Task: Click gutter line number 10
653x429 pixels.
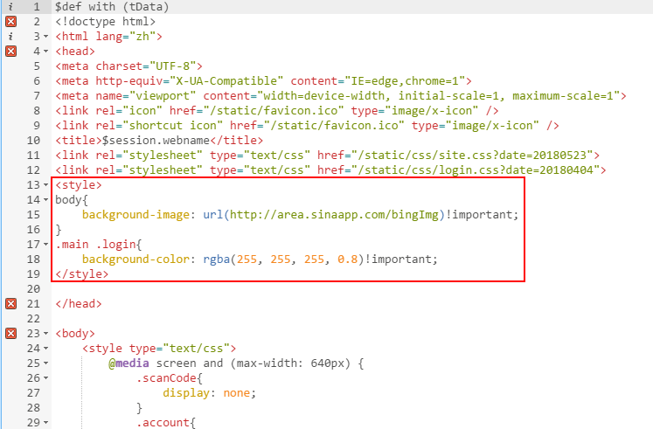Action: (33, 140)
